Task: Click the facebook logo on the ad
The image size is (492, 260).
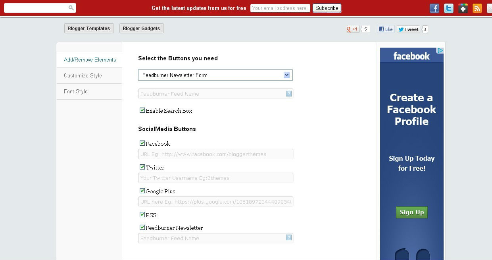Action: tap(411, 56)
